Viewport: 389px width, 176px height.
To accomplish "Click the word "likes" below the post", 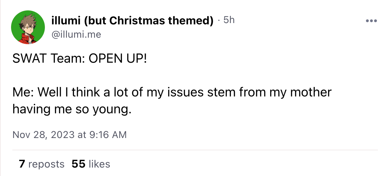I will pos(99,164).
